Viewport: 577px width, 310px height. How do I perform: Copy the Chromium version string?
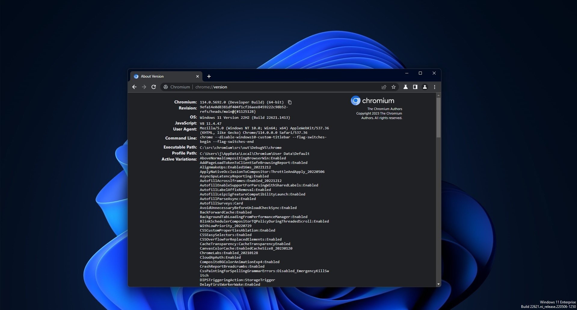pyautogui.click(x=290, y=102)
